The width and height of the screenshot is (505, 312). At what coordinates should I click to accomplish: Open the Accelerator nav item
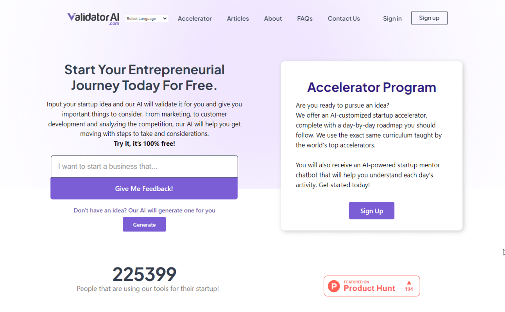pyautogui.click(x=195, y=18)
